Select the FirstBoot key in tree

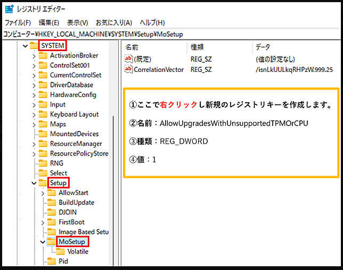click(71, 222)
